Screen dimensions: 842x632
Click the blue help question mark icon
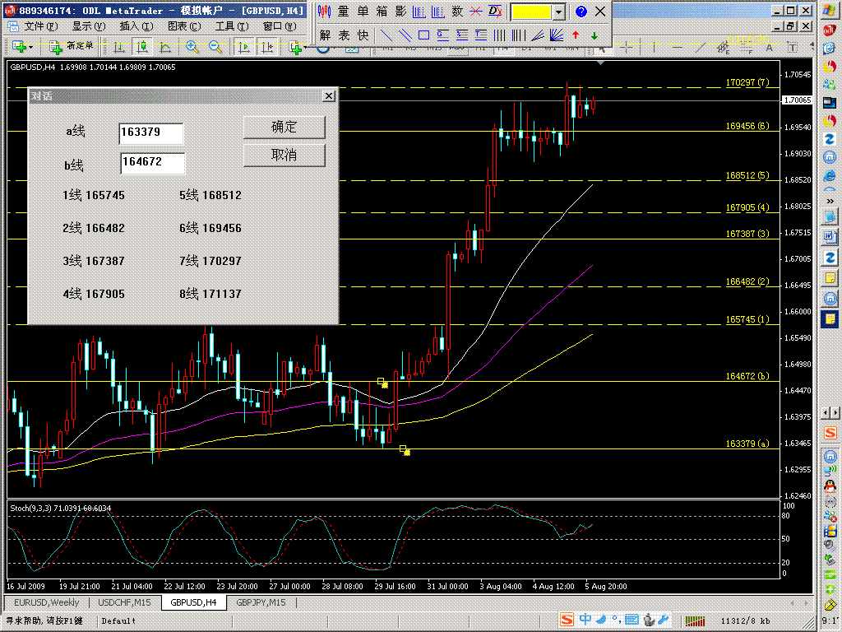coord(581,12)
